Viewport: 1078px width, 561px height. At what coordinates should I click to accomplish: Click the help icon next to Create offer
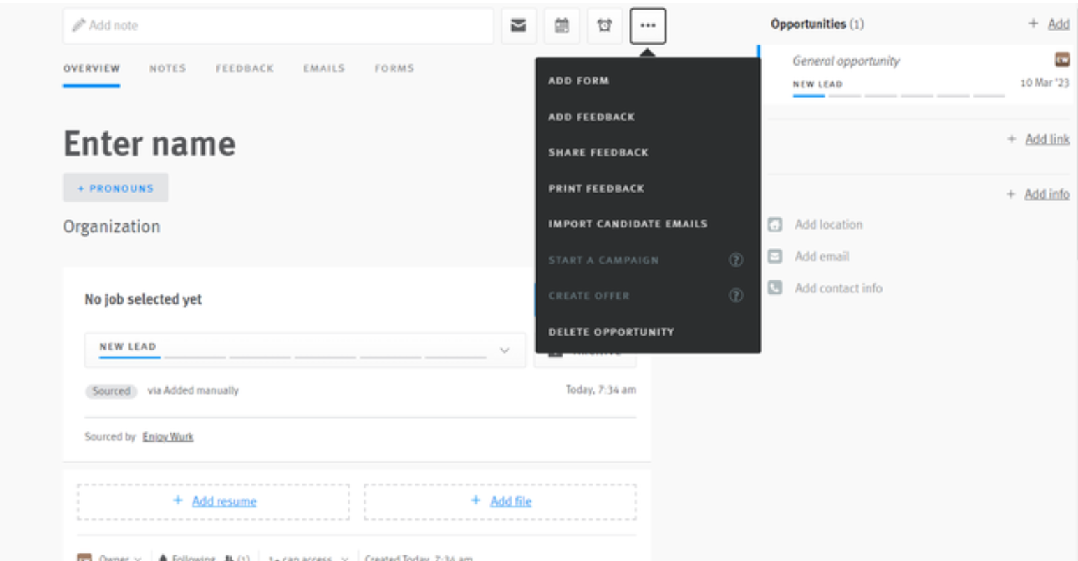pos(736,295)
